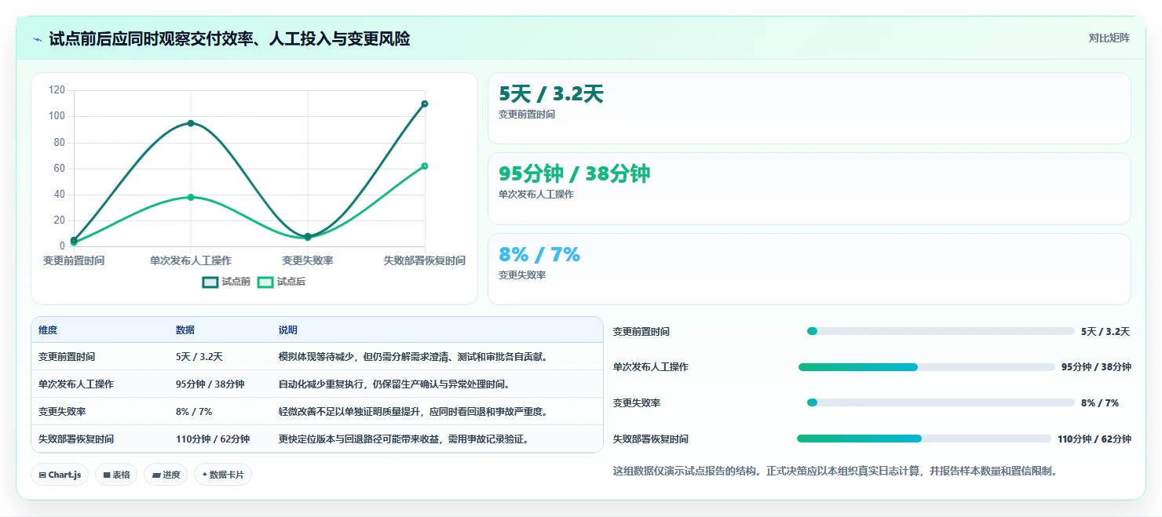Click the 变更前置时间 progress bar
1162x517 pixels.
pyautogui.click(x=941, y=331)
